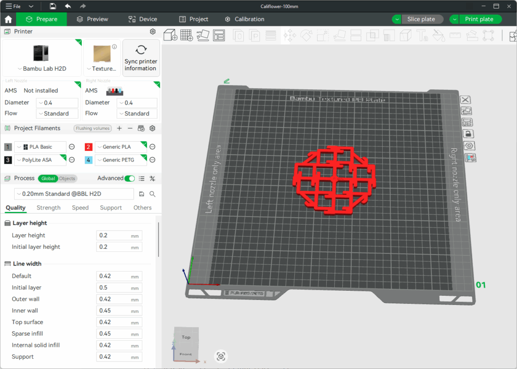The image size is (517, 369).
Task: Run Auto orient on the model
Action: (x=203, y=35)
